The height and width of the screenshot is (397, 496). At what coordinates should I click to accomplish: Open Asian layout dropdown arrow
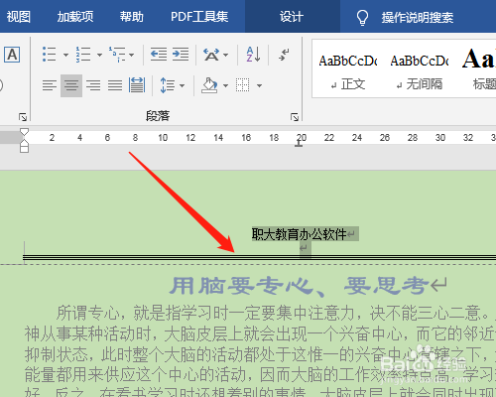(x=226, y=55)
